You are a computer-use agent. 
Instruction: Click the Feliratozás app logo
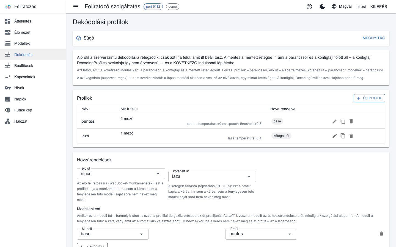point(8,7)
